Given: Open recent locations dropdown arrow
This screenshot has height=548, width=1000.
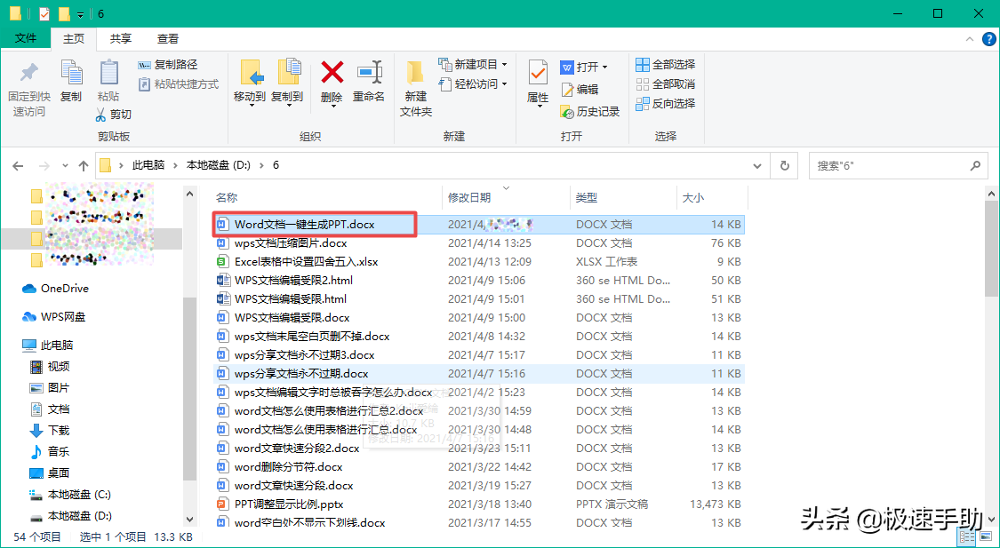Looking at the screenshot, I should [x=65, y=166].
